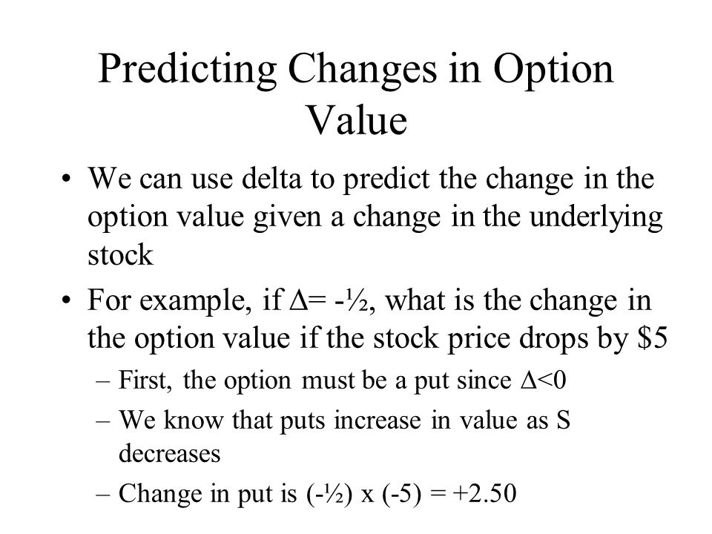Click the text 'We can use delta'
Viewport: 712px width, 534px height.
tap(194, 178)
